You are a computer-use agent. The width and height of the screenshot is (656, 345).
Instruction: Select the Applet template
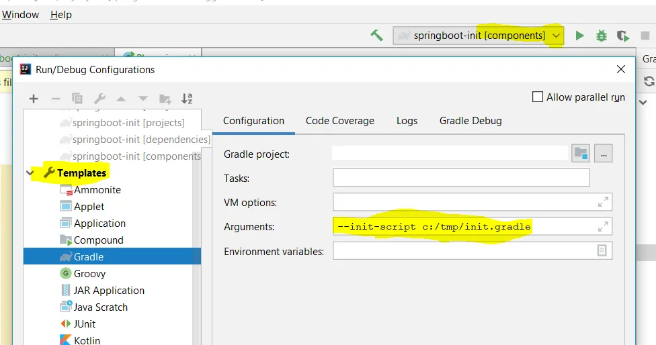83,206
